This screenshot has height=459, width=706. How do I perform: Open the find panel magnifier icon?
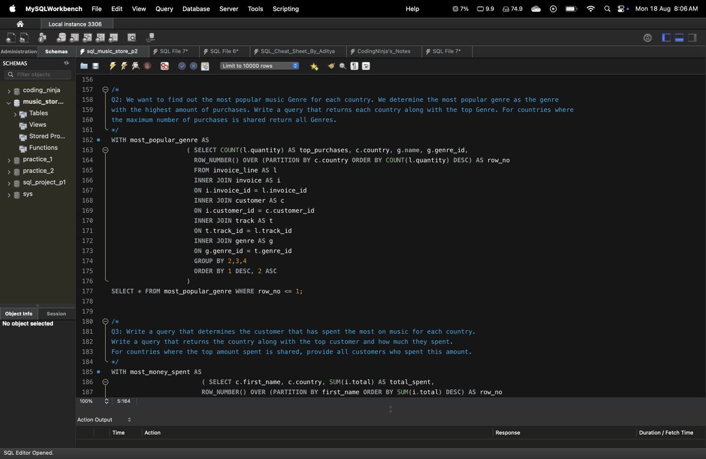(342, 66)
